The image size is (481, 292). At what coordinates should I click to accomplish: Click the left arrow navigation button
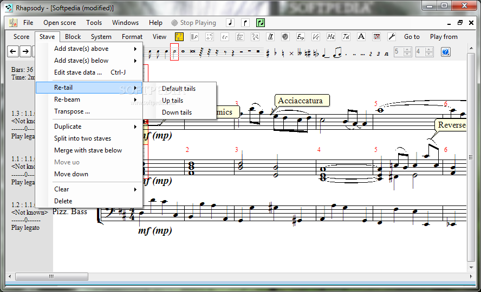[13, 51]
